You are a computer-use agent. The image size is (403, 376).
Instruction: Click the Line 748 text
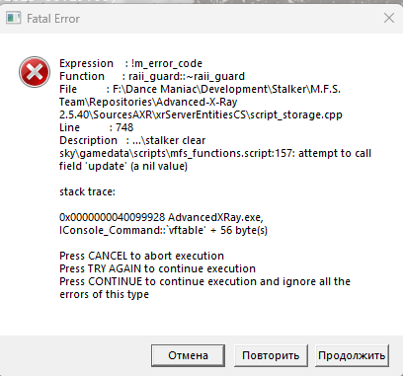click(96, 127)
